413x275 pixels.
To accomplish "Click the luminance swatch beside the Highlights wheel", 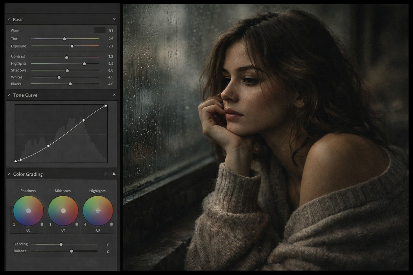I will tap(112, 224).
